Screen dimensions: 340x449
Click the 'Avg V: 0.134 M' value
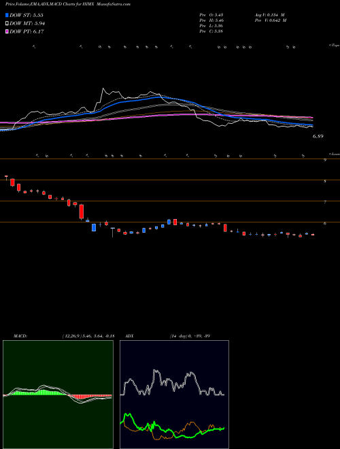269,15
